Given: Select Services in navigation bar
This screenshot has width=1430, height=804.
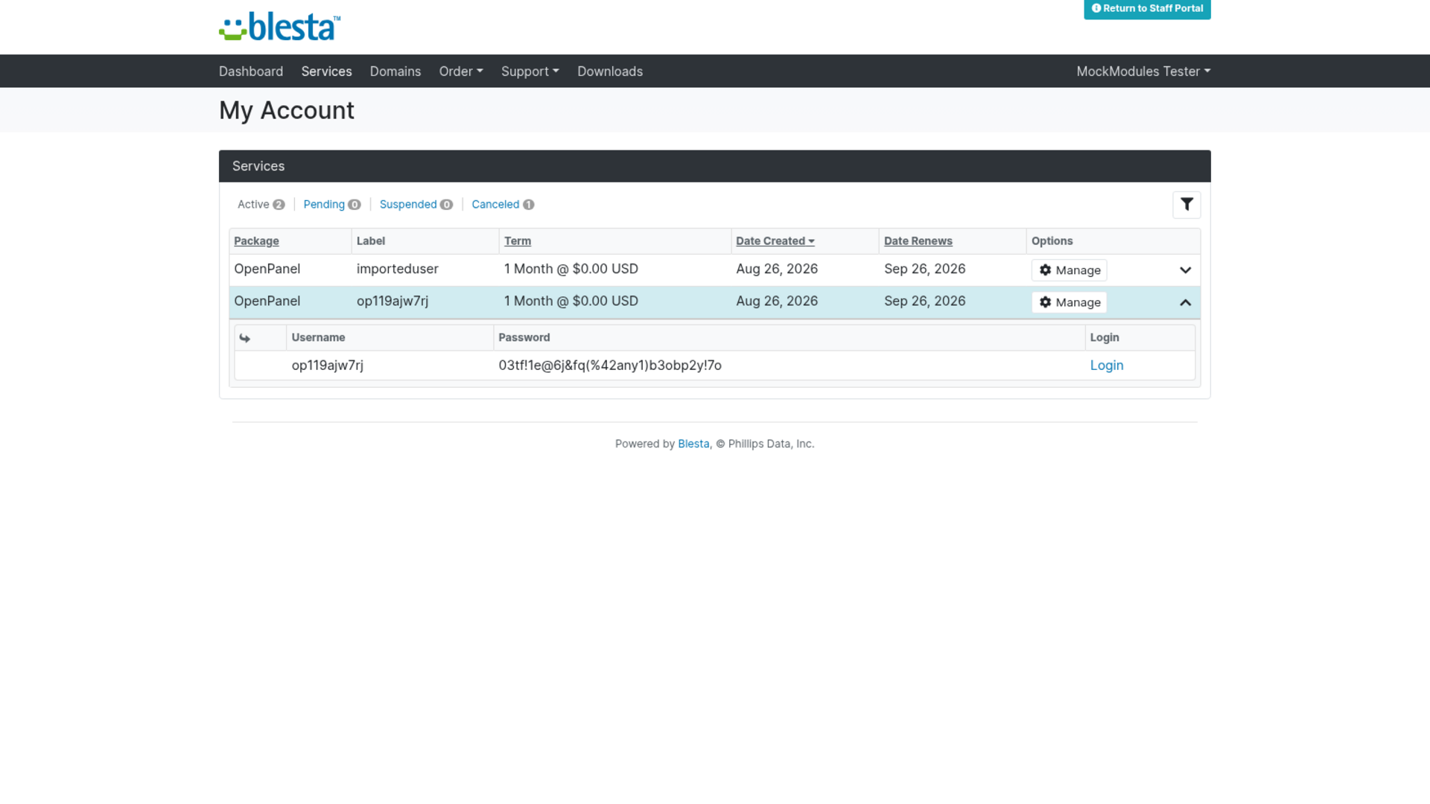Looking at the screenshot, I should [326, 71].
